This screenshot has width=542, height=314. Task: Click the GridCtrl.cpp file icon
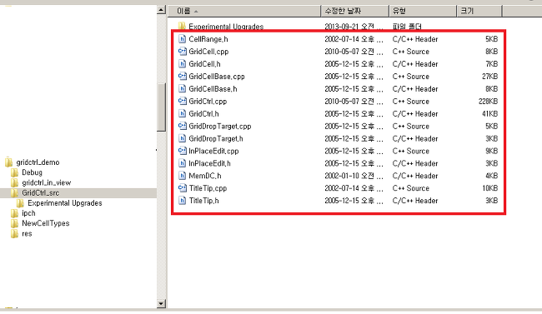pyautogui.click(x=182, y=102)
